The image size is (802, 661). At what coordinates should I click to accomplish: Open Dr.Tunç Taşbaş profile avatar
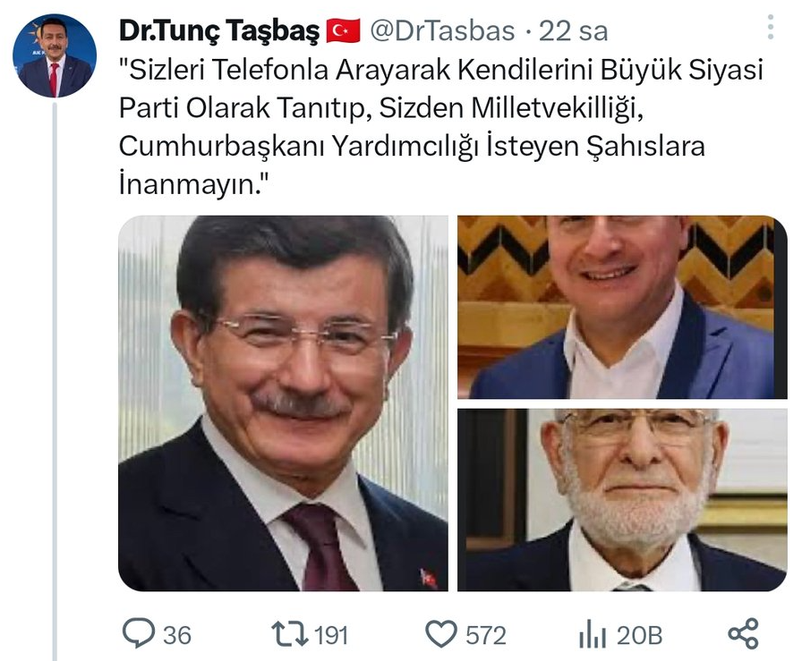point(55,55)
